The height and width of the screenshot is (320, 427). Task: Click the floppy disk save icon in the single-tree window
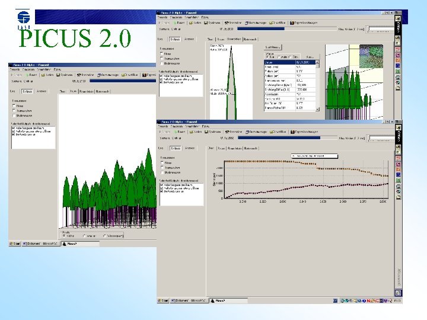(206, 23)
